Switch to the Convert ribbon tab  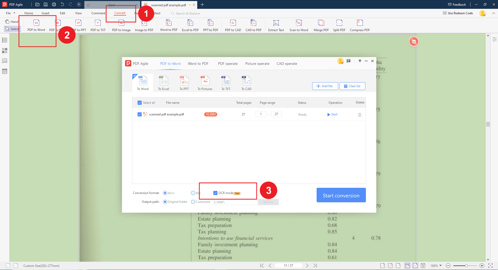pos(120,13)
